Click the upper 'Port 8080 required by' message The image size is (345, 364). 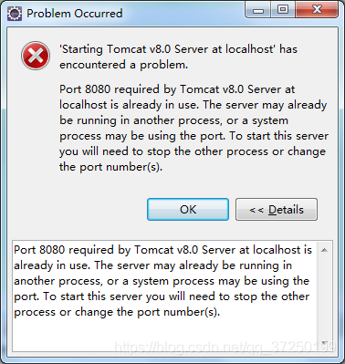click(110, 89)
